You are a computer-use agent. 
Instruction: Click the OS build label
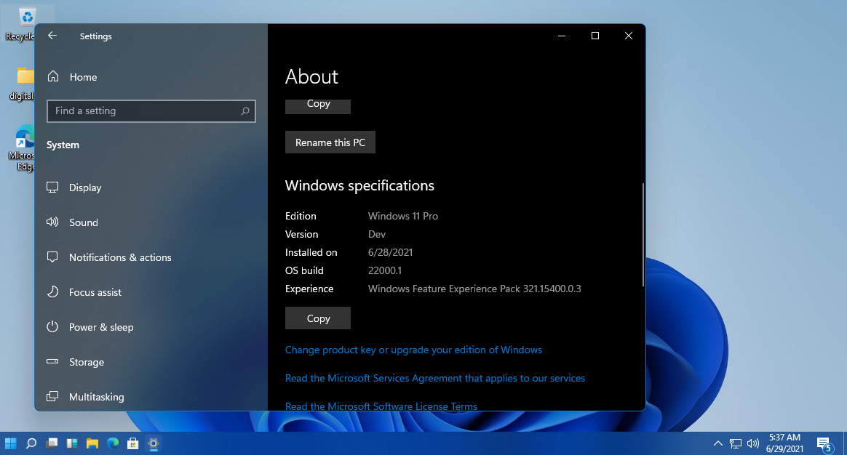304,270
